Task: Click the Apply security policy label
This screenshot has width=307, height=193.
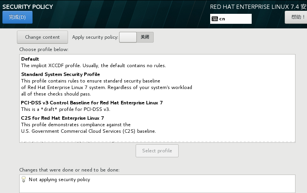Action: [95, 37]
